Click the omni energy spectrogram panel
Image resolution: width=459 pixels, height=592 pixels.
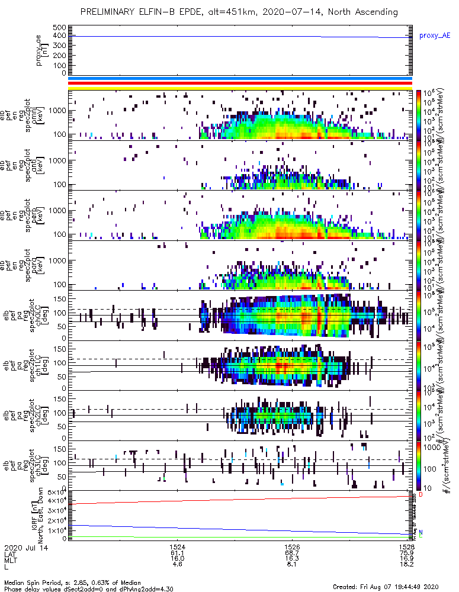click(240, 115)
